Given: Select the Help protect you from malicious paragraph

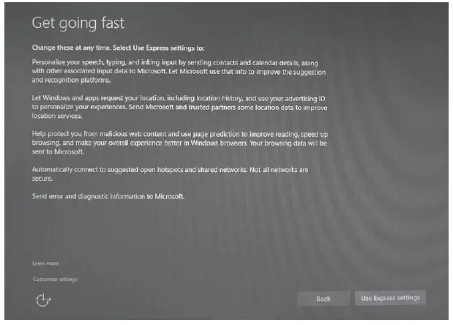Looking at the screenshot, I should coord(180,143).
